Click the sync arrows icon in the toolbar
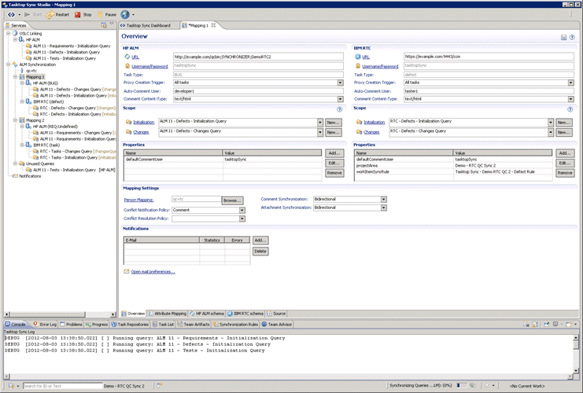 (x=12, y=14)
